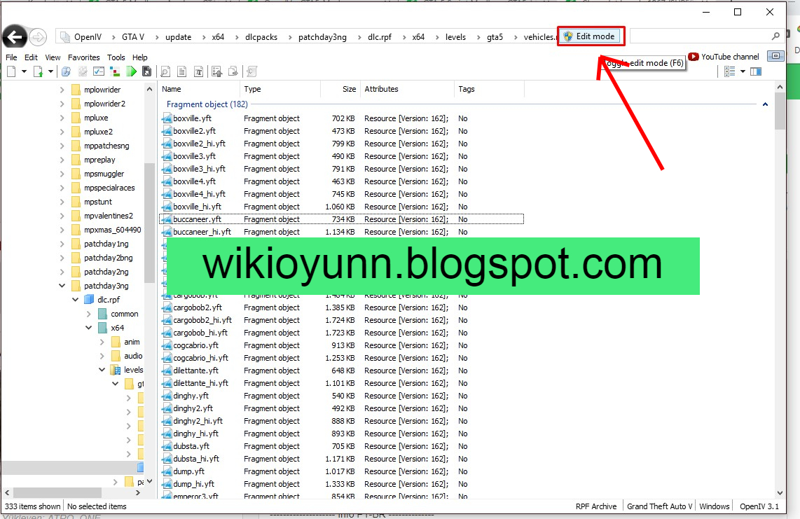Image resolution: width=800 pixels, height=519 pixels.
Task: Expand the mplowrider tree folder
Action: tap(62, 90)
